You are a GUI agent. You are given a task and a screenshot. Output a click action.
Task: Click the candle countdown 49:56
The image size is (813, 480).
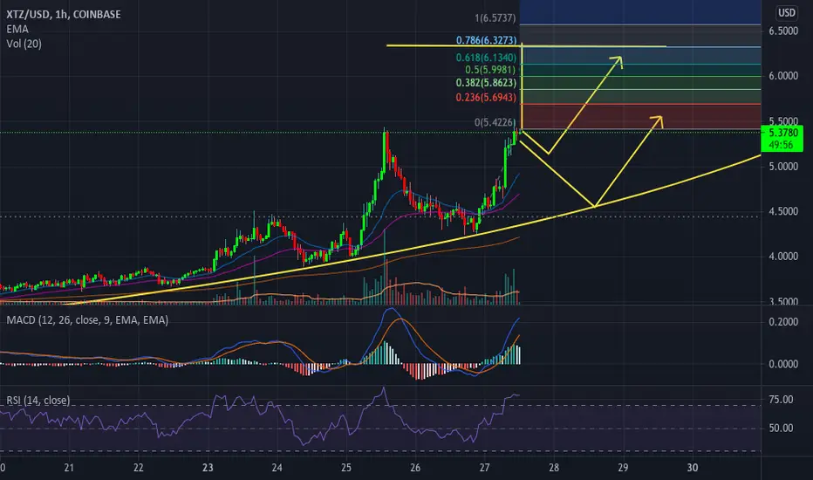click(781, 145)
